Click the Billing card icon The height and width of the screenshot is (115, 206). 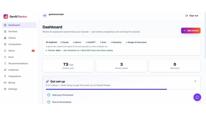5,83
